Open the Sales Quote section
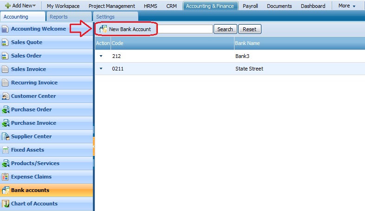The image size is (365, 211). click(46, 42)
